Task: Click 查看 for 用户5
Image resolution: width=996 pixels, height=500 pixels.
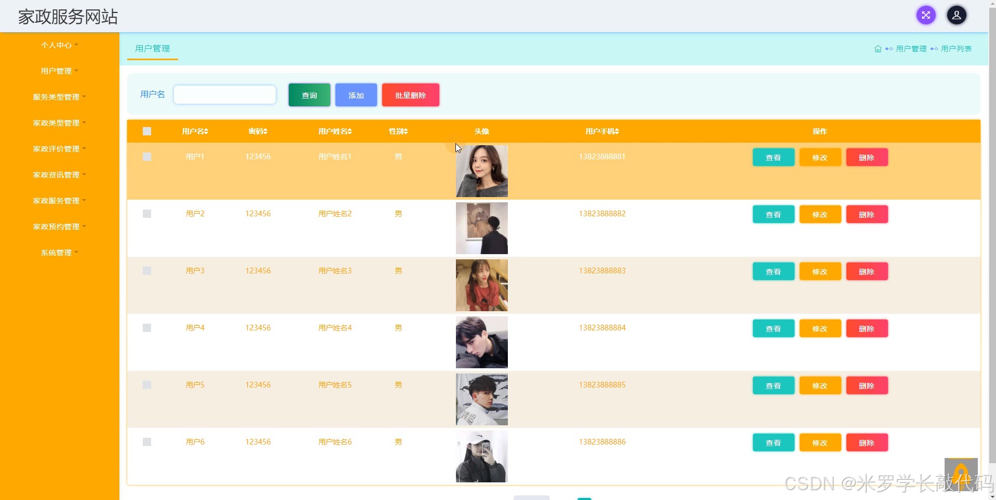Action: (x=773, y=385)
